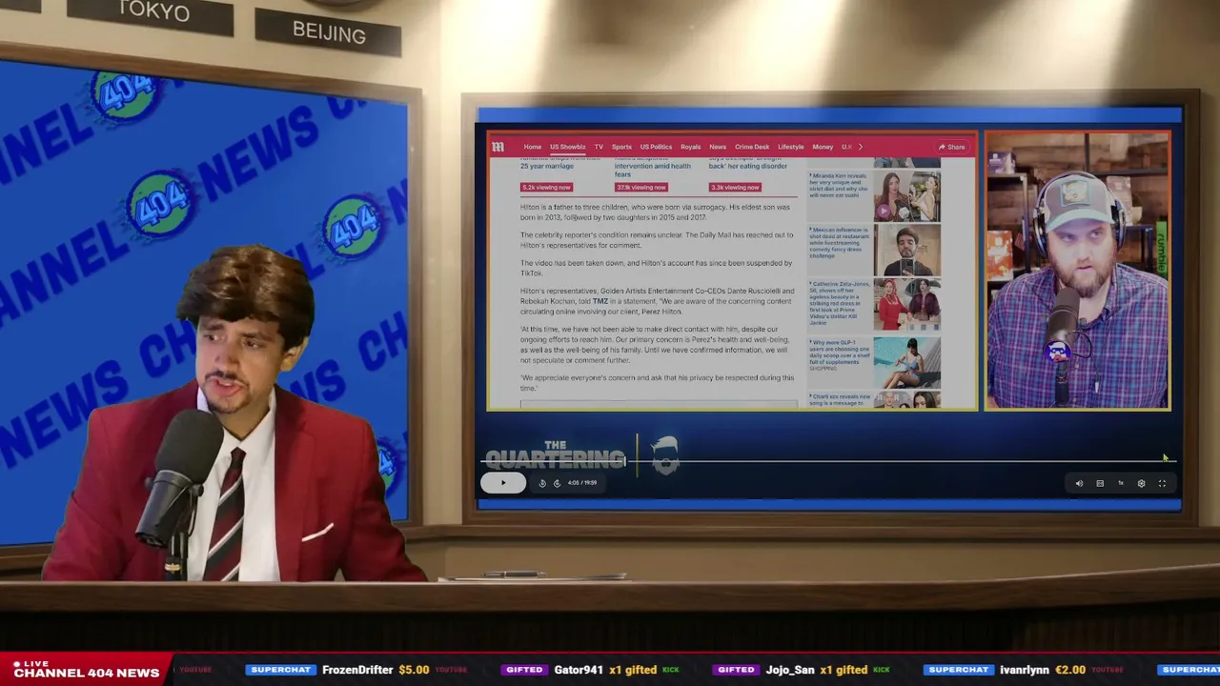Open the Charli xcx sidebar headline
The image size is (1220, 686).
pos(840,400)
